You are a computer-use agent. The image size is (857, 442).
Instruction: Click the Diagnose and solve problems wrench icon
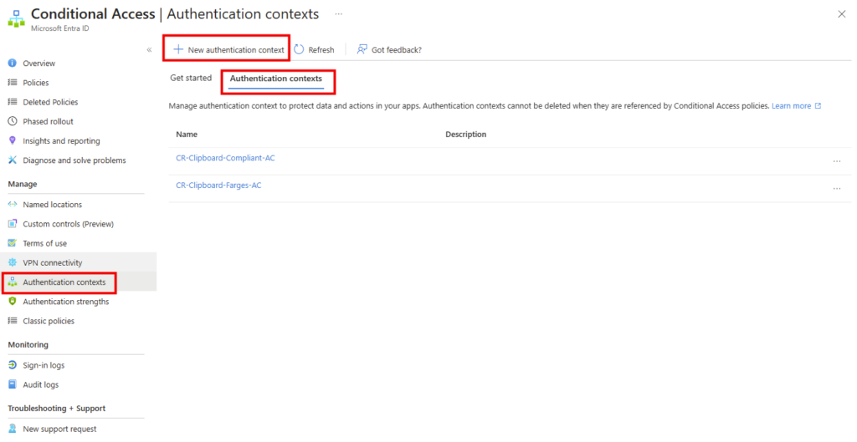coord(12,160)
